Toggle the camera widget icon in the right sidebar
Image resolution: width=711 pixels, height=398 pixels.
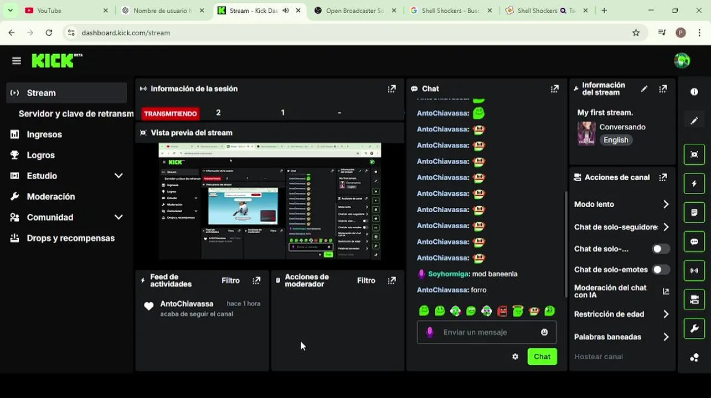coord(694,300)
